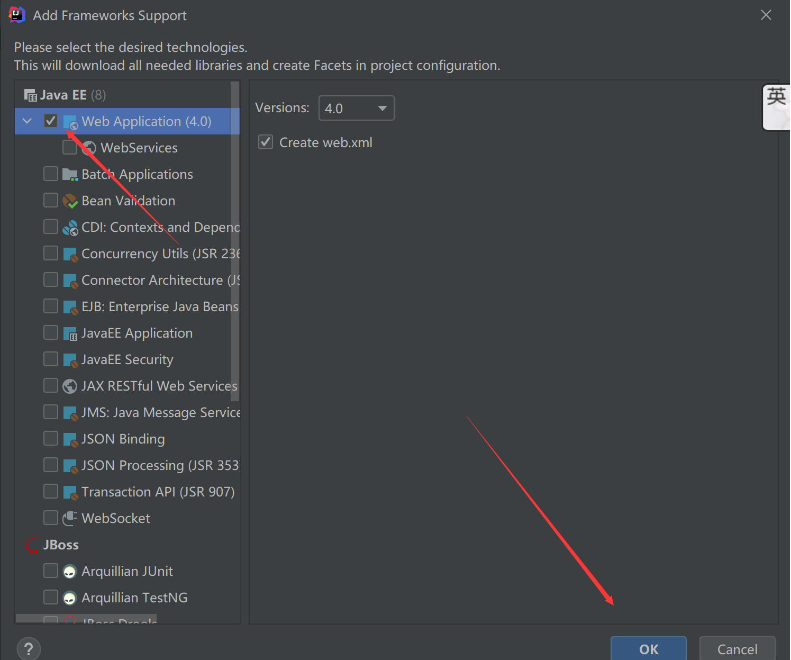The width and height of the screenshot is (791, 660).
Task: Click the Bean Validation icon
Action: click(x=70, y=201)
